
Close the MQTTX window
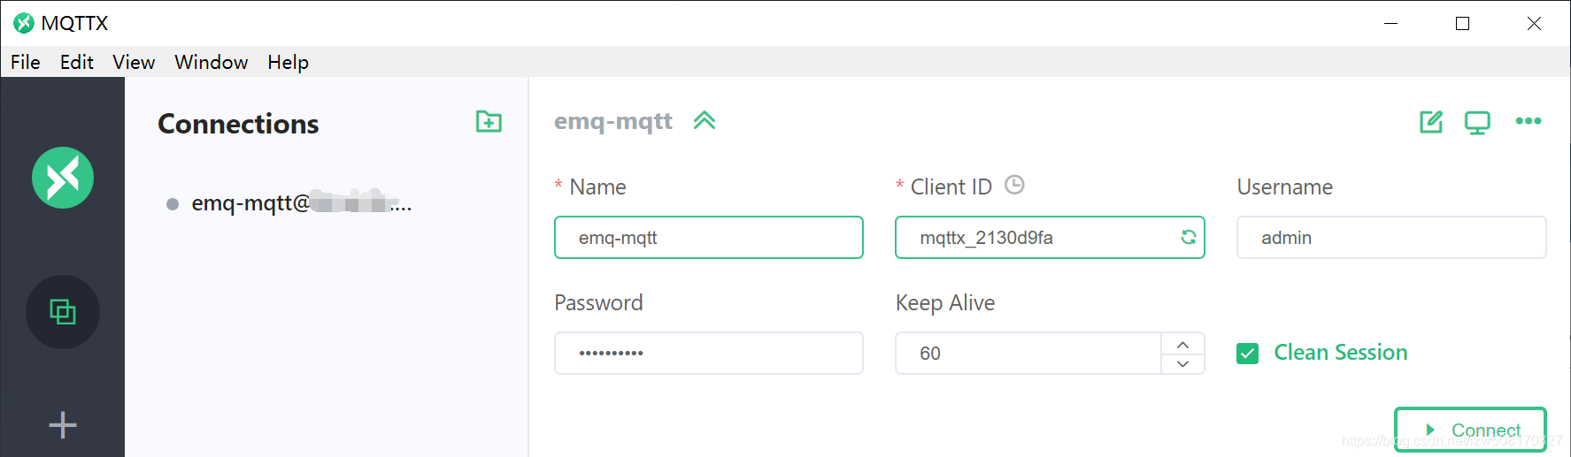pyautogui.click(x=1535, y=23)
